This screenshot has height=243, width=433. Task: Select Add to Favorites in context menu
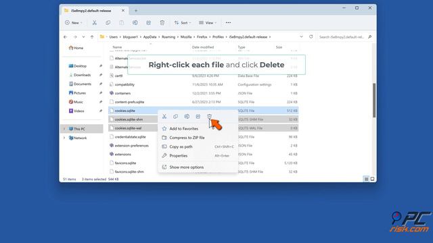click(x=183, y=129)
